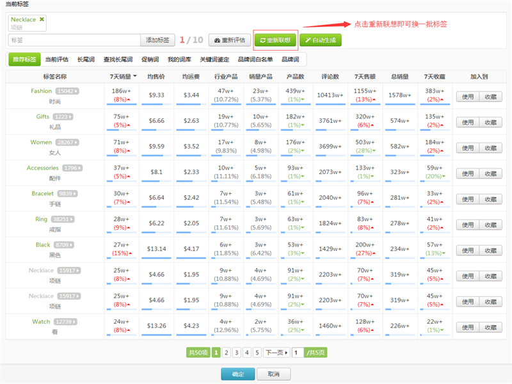Screen dimensions: 512x384
Task: Click 使用 in the Fashion row
Action: pyautogui.click(x=468, y=97)
